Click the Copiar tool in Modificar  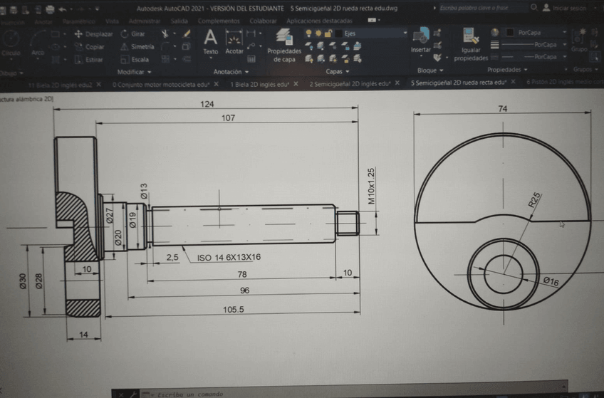[x=93, y=47]
